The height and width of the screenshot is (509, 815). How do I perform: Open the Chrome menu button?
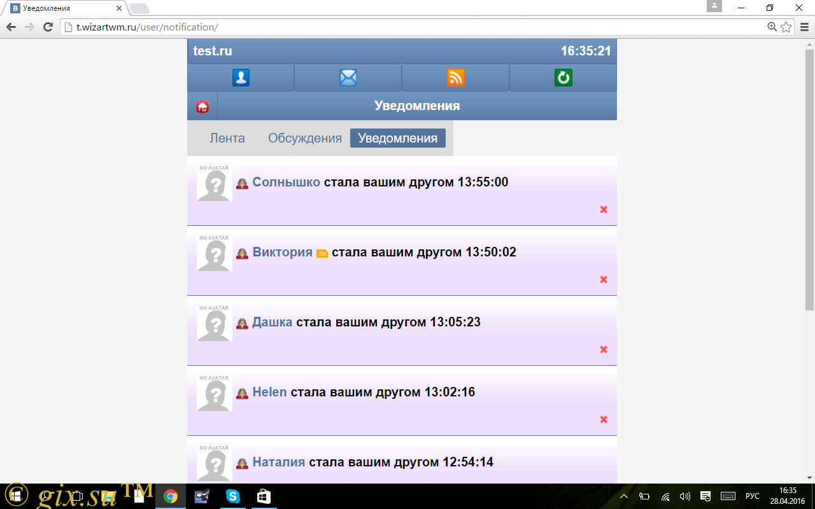(805, 27)
